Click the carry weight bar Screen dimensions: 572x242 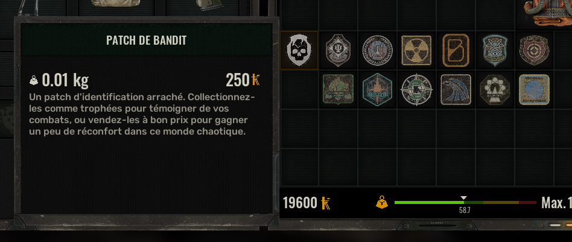465,202
